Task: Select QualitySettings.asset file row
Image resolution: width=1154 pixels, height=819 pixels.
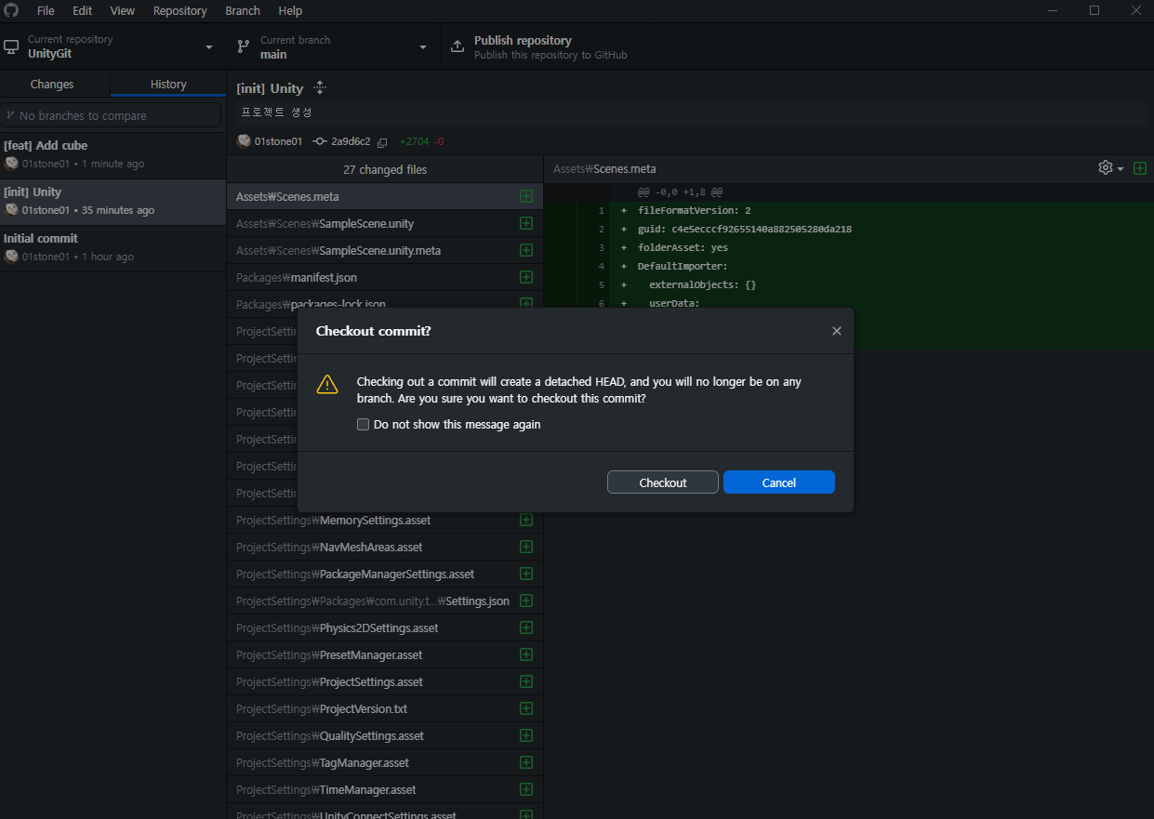Action: (385, 735)
